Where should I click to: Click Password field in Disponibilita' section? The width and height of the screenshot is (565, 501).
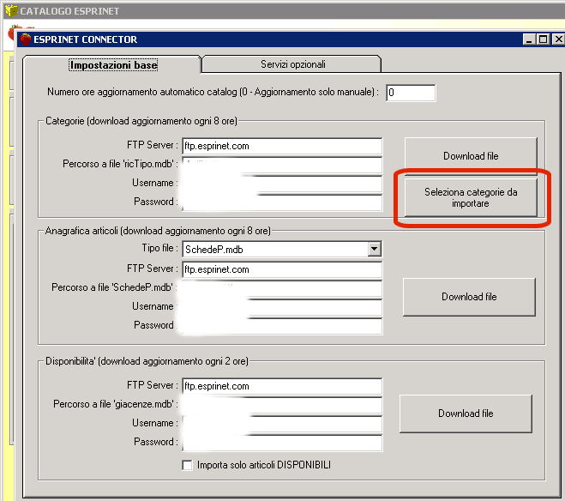282,443
